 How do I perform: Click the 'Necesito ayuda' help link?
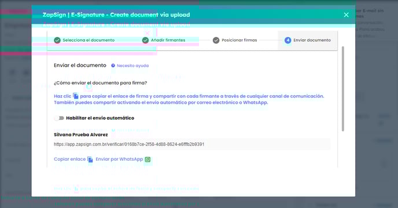click(132, 66)
